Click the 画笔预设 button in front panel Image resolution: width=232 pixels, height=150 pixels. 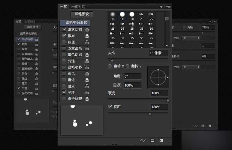pos(82,14)
